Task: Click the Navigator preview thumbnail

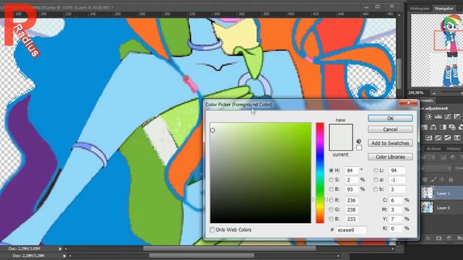Action: point(437,50)
